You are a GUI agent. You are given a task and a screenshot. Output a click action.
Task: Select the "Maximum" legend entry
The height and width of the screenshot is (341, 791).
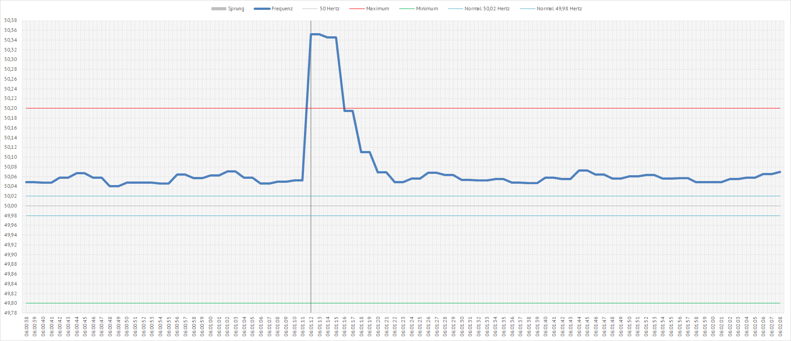[377, 9]
